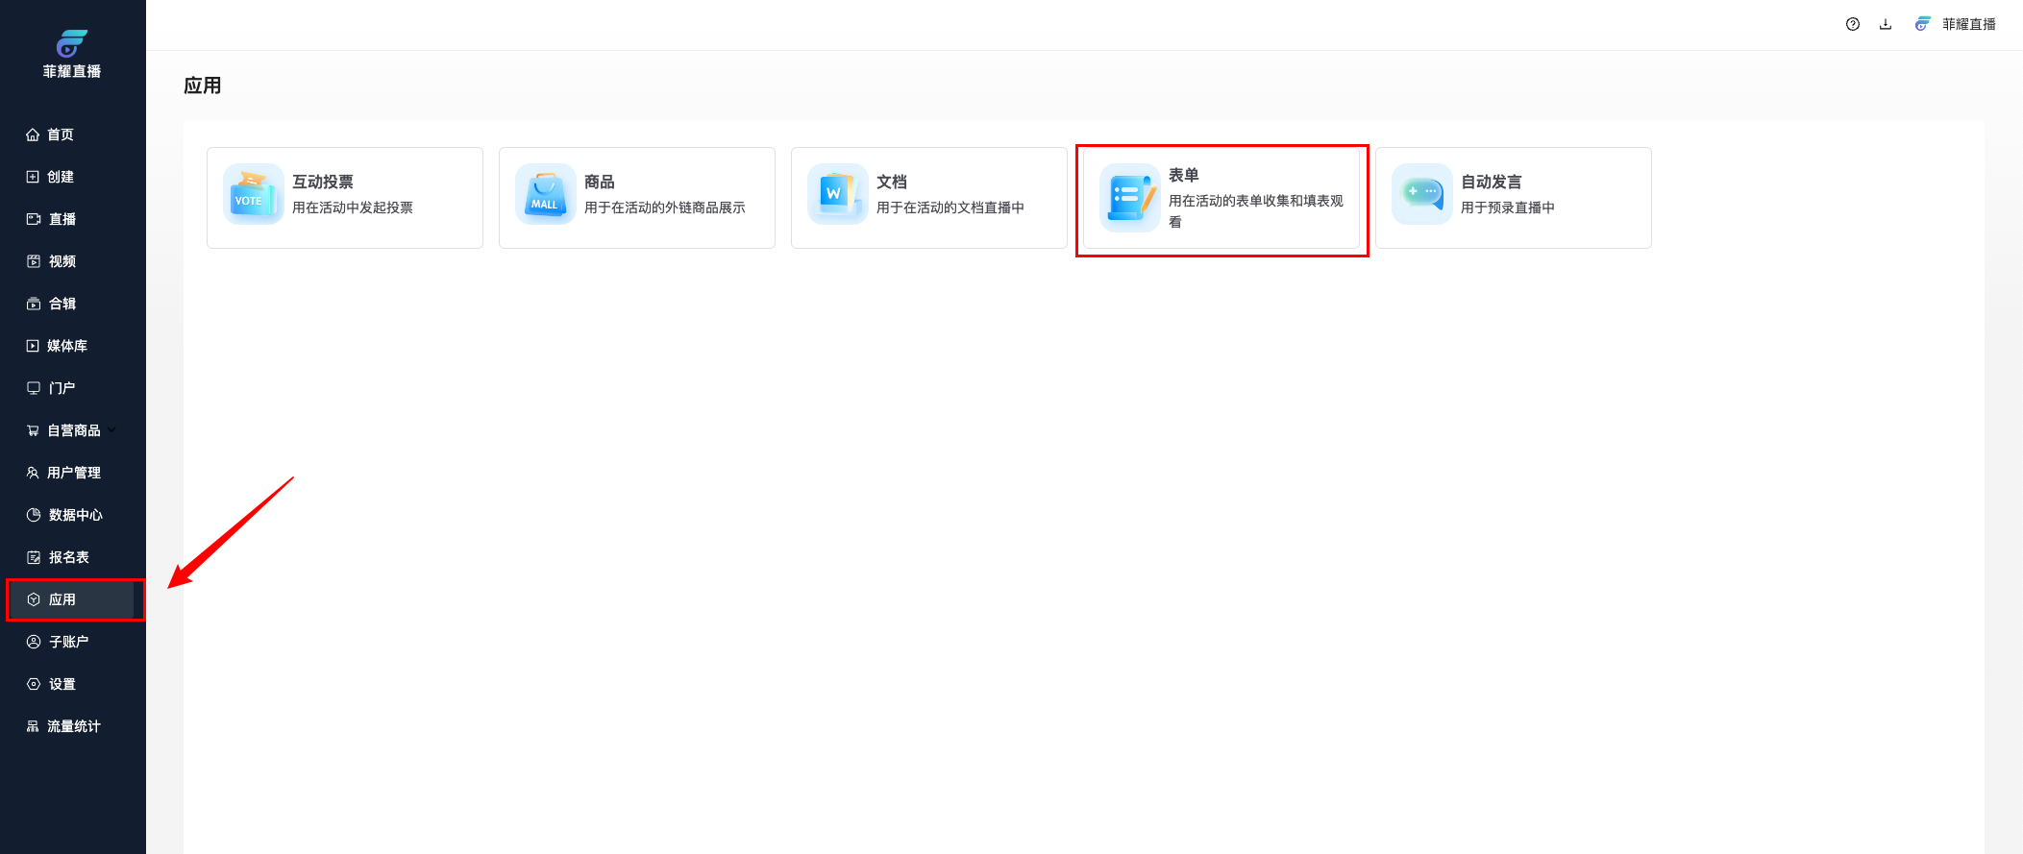The image size is (2023, 854).
Task: Expand the 自营商品 submenu chevron
Action: pyautogui.click(x=112, y=429)
